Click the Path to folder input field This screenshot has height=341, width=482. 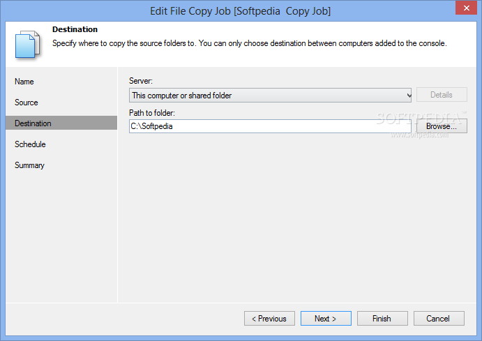(x=270, y=126)
